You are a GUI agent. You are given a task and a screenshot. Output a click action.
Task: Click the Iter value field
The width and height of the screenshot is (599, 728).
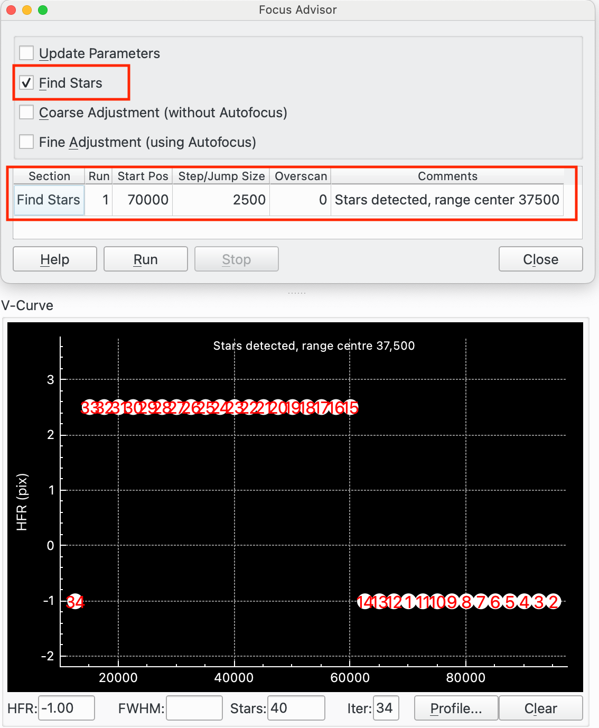pyautogui.click(x=386, y=708)
